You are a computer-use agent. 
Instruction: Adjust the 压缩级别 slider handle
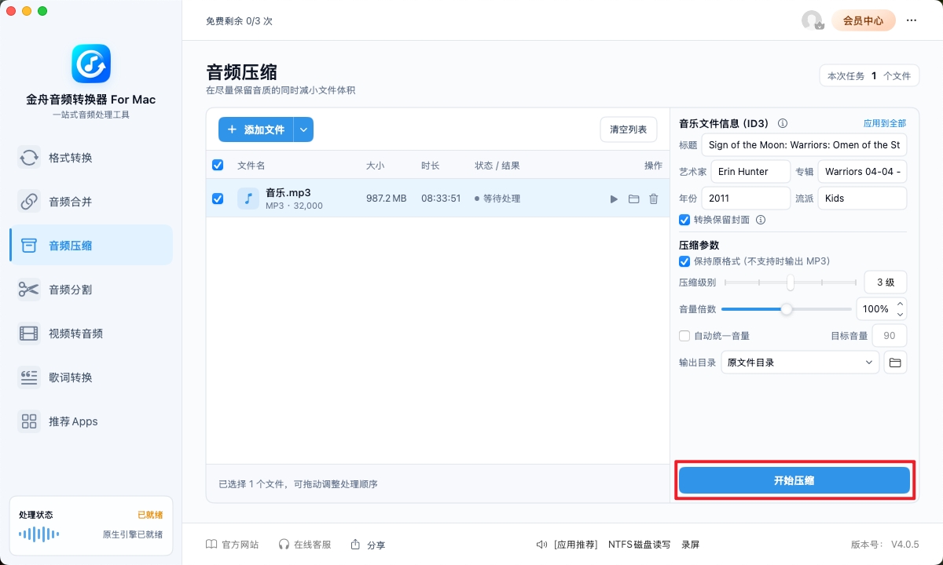coord(791,282)
